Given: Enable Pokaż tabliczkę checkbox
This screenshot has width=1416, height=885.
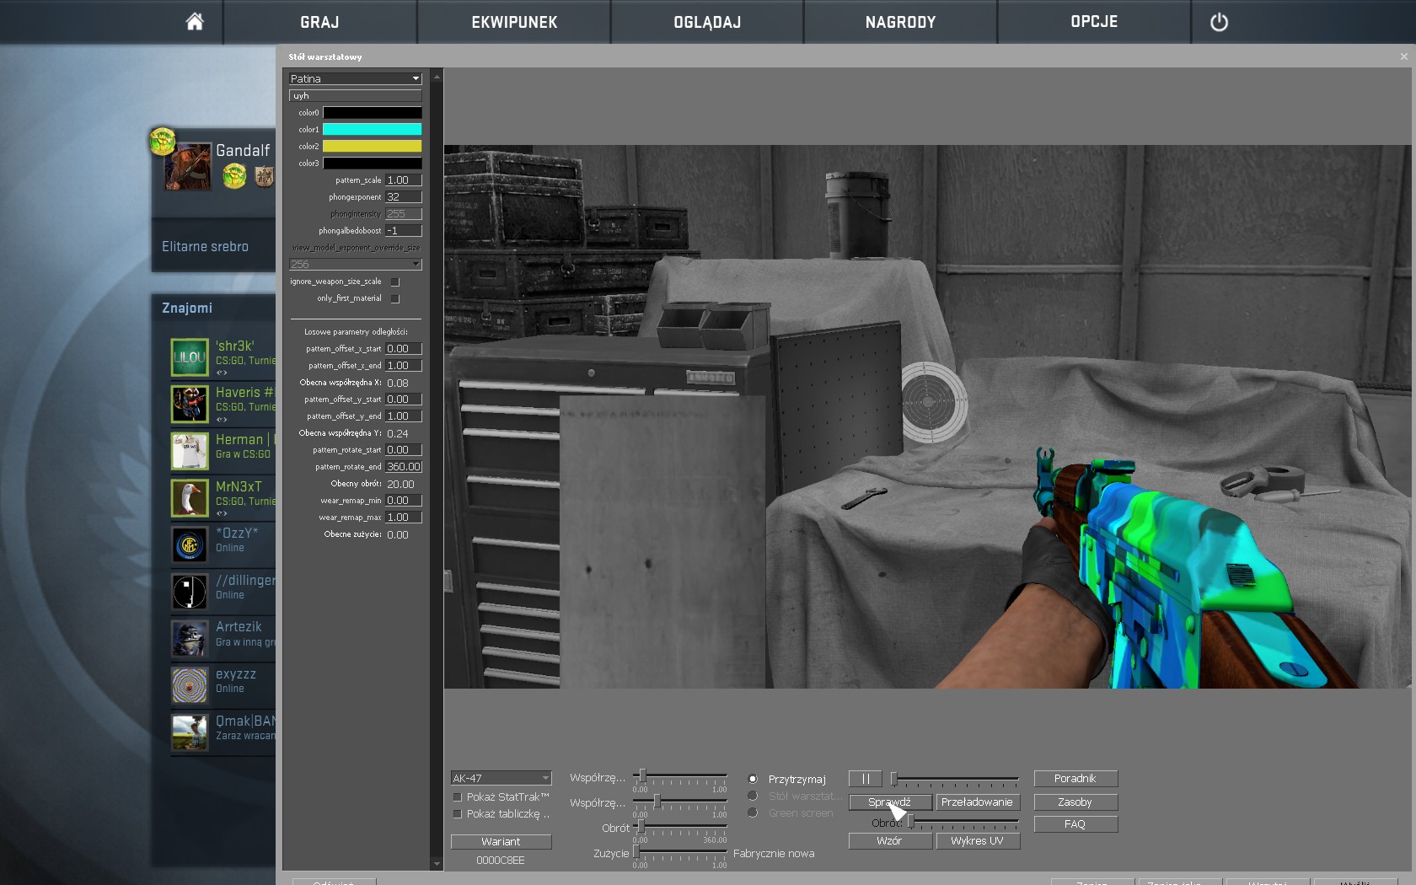Looking at the screenshot, I should (x=458, y=813).
